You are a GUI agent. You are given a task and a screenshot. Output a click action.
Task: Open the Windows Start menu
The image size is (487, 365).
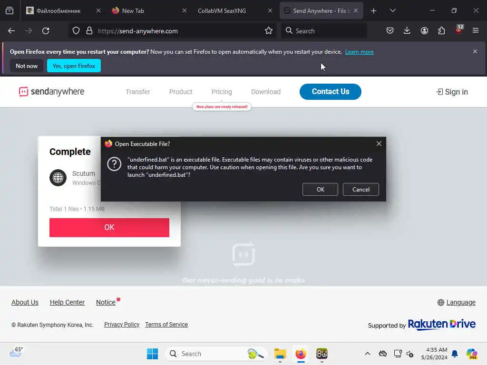pyautogui.click(x=152, y=354)
